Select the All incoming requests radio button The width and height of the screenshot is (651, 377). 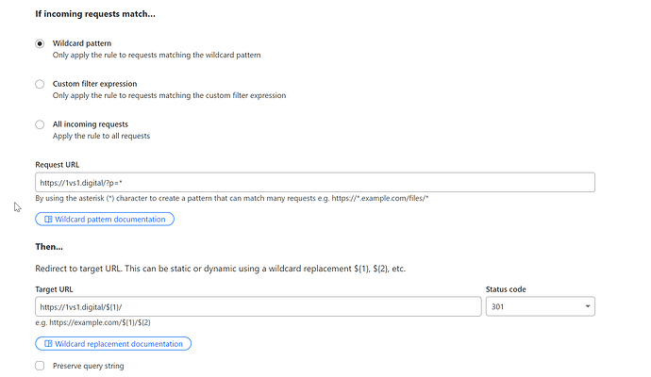(40, 124)
